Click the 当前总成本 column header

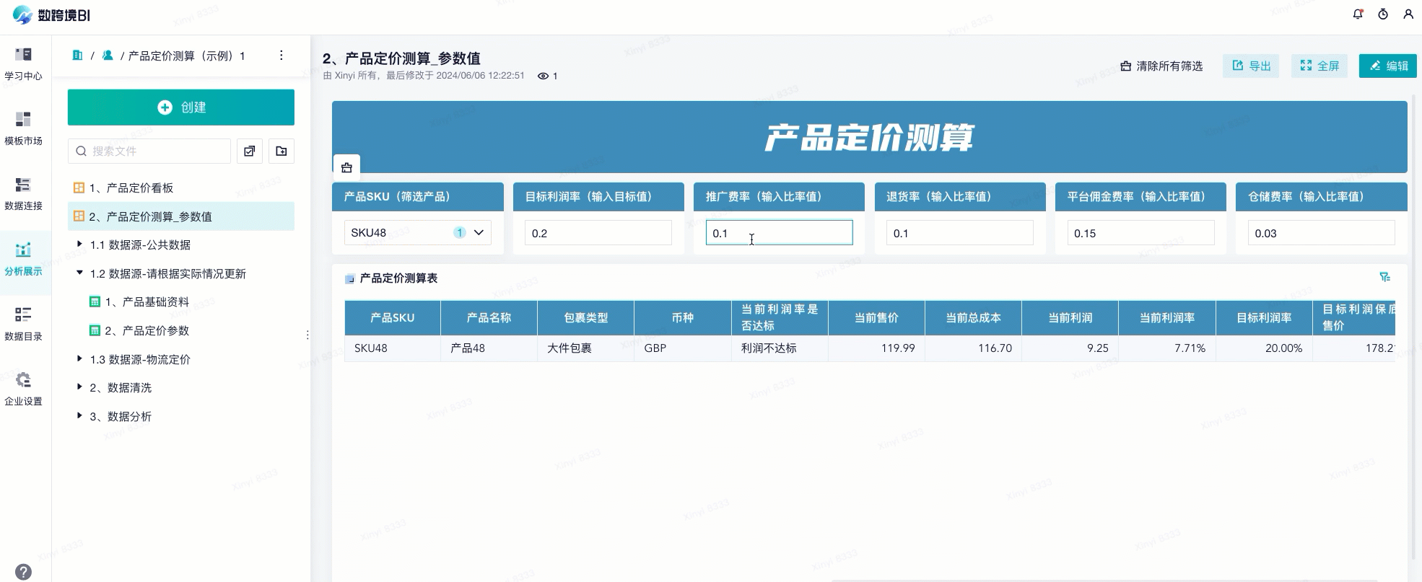click(973, 318)
